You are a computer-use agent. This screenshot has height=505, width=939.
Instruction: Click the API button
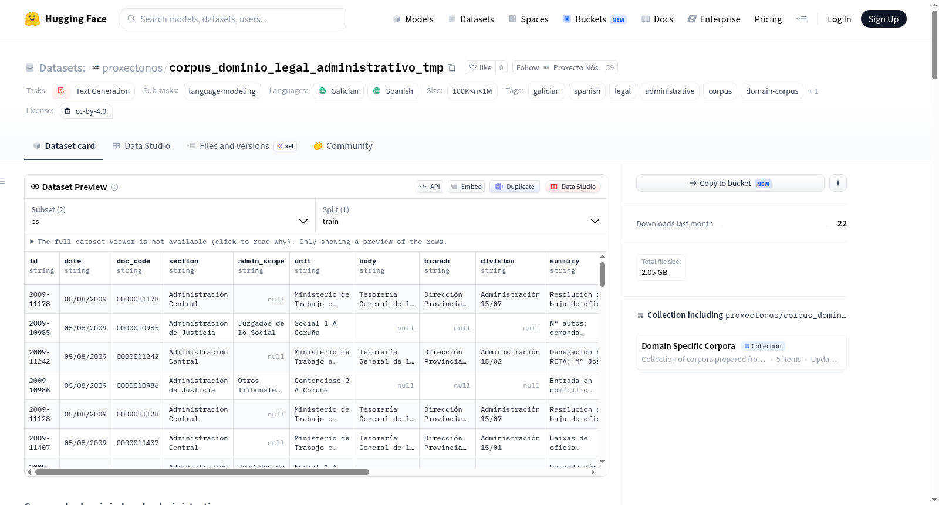click(x=430, y=187)
